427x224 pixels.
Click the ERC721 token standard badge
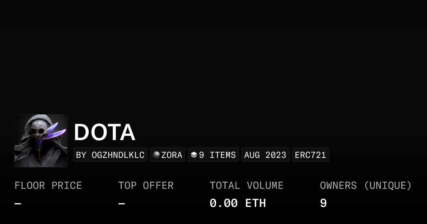[x=310, y=155]
